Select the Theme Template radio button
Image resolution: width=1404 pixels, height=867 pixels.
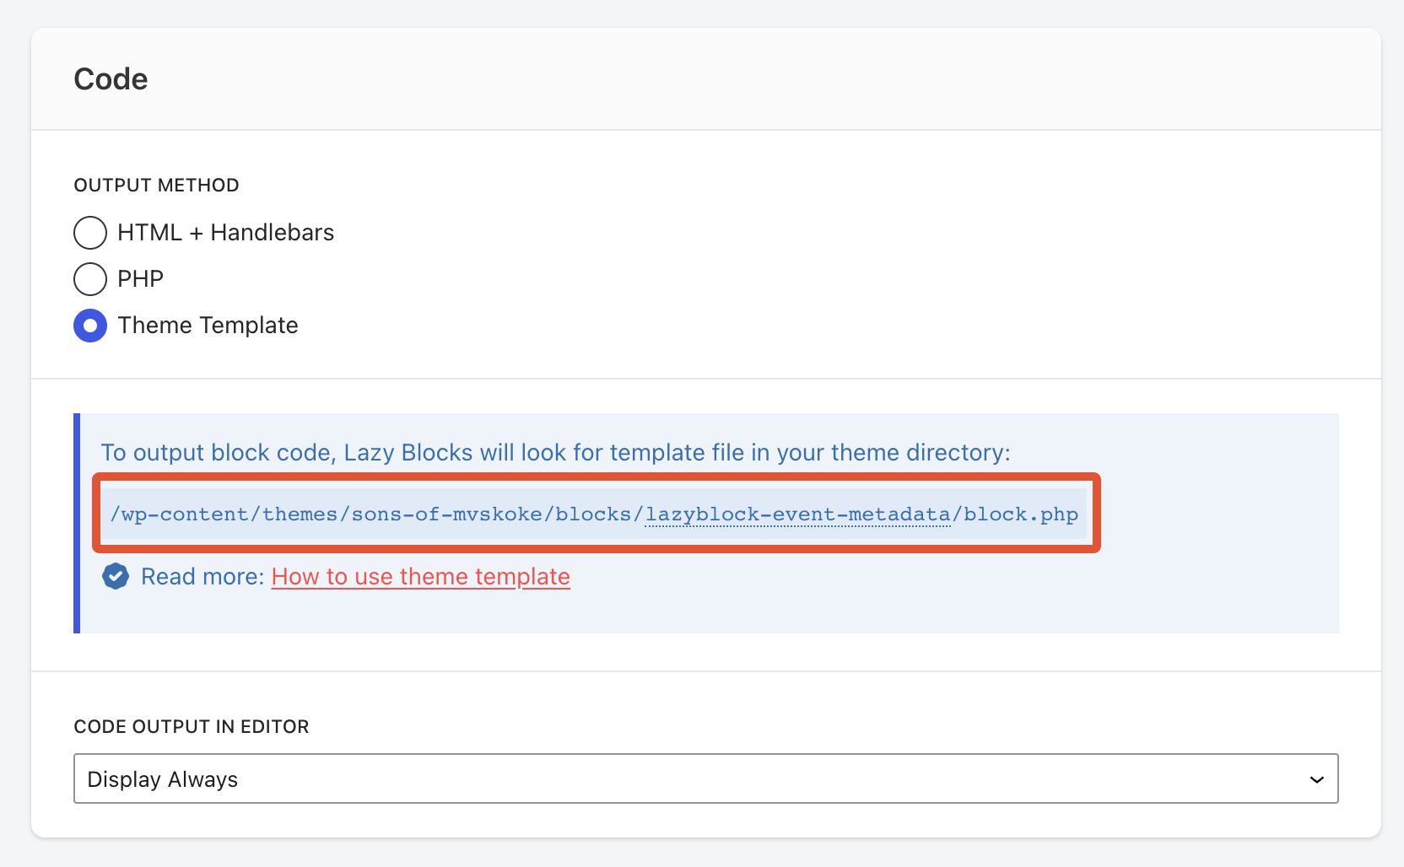[90, 326]
